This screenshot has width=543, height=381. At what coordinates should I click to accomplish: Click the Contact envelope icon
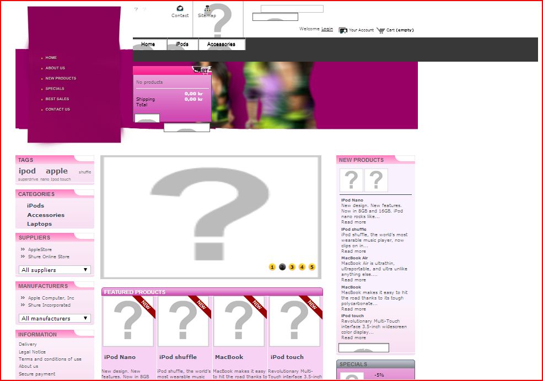click(x=180, y=8)
